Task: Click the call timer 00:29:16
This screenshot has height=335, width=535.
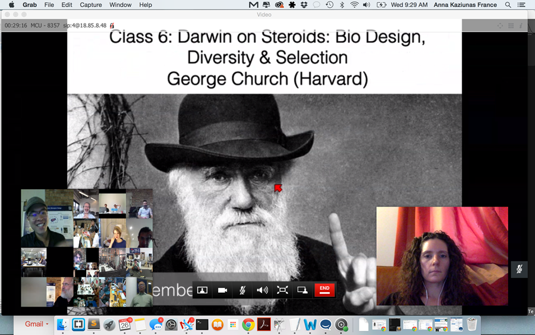Action: 15,26
